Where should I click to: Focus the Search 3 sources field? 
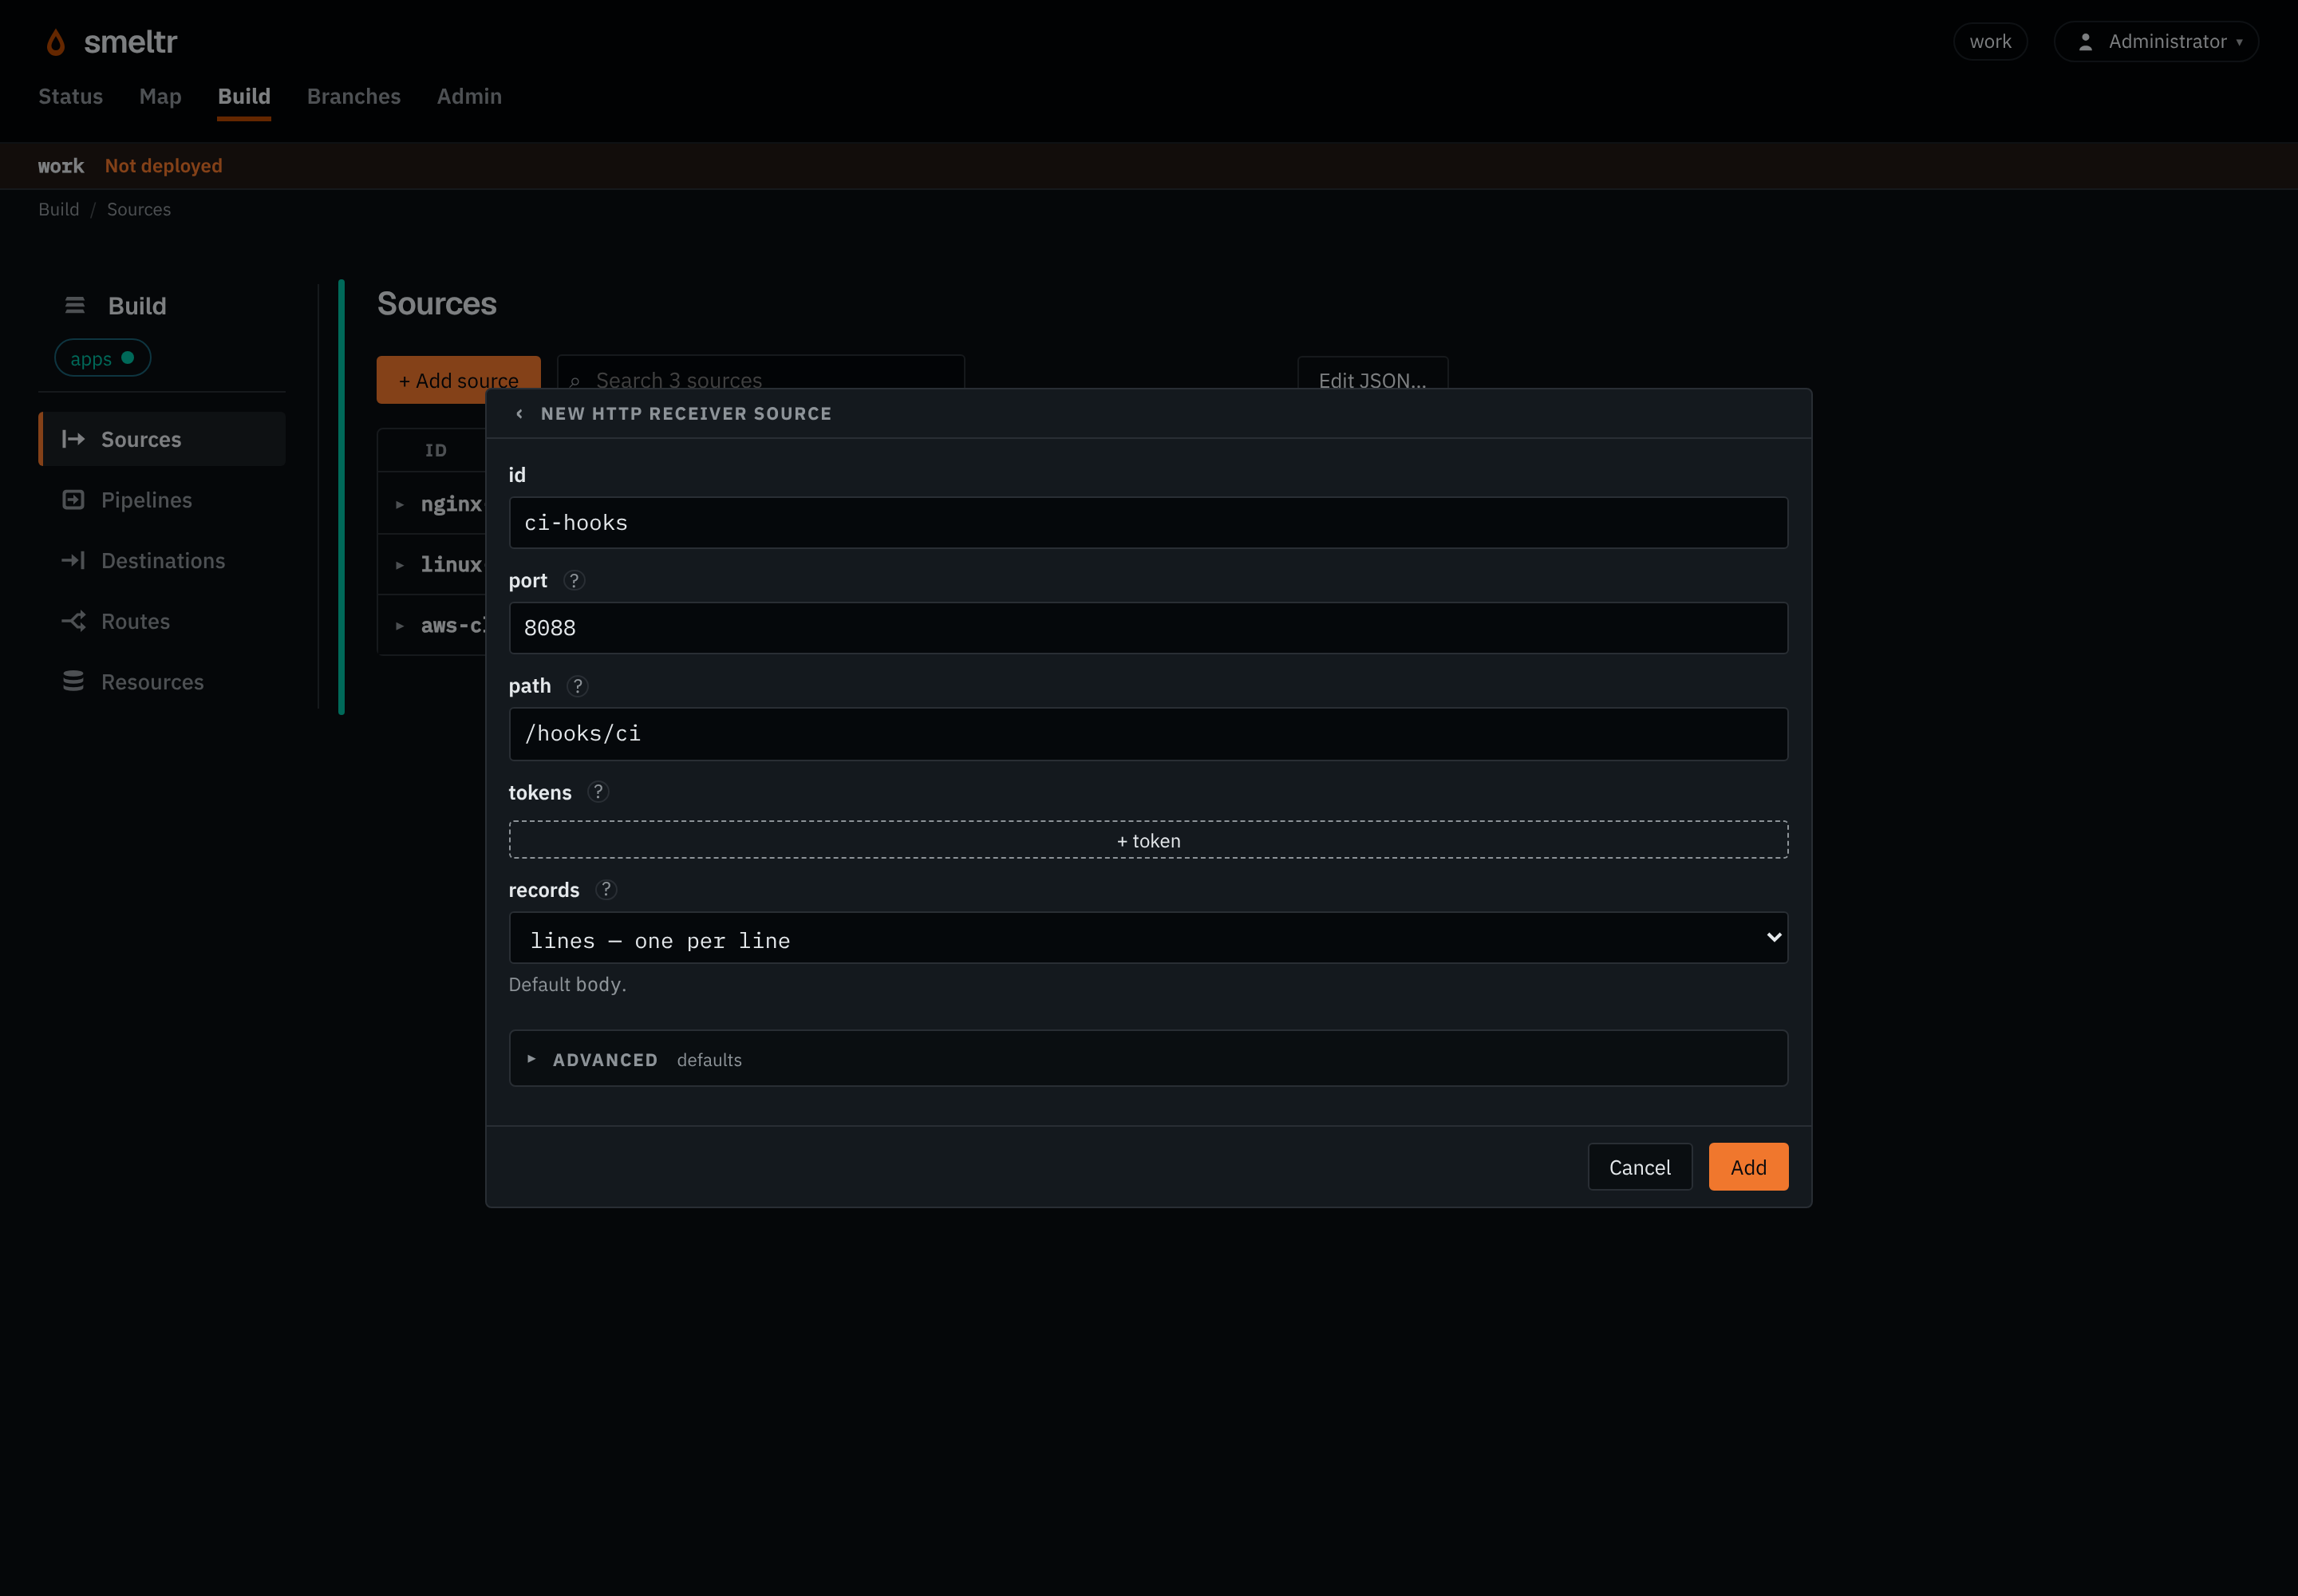pos(761,373)
